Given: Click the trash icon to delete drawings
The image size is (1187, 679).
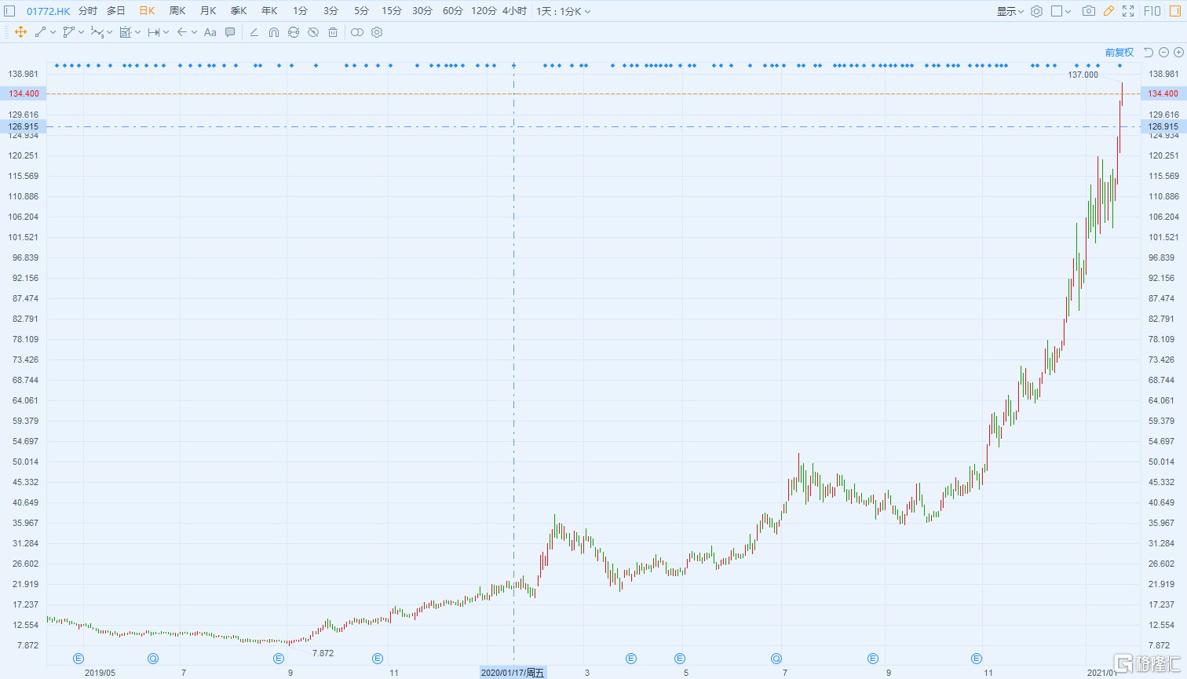Looking at the screenshot, I should [x=333, y=32].
